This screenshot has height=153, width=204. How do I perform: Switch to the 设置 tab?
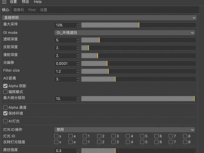(44, 10)
